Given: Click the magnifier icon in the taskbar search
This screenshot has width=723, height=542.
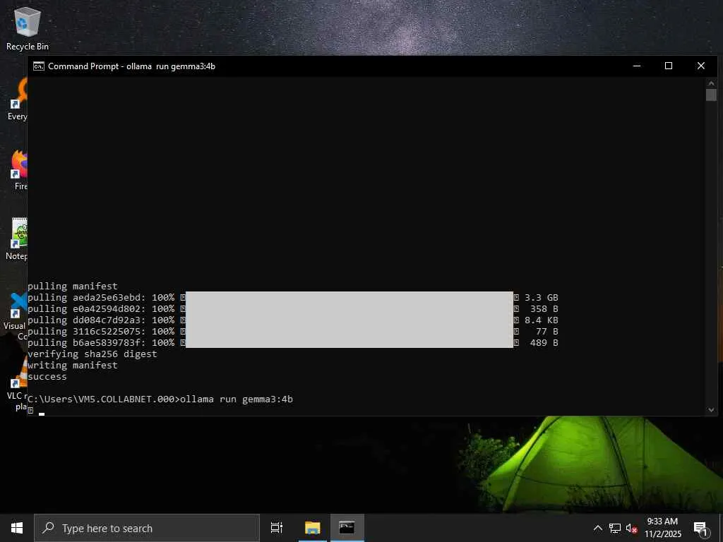Looking at the screenshot, I should (x=48, y=528).
